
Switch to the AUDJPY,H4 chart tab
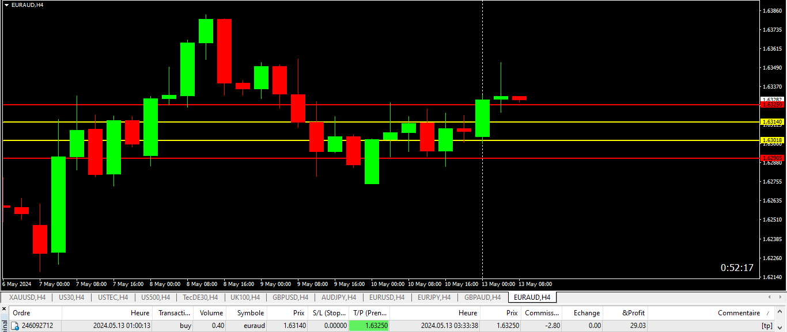(339, 297)
